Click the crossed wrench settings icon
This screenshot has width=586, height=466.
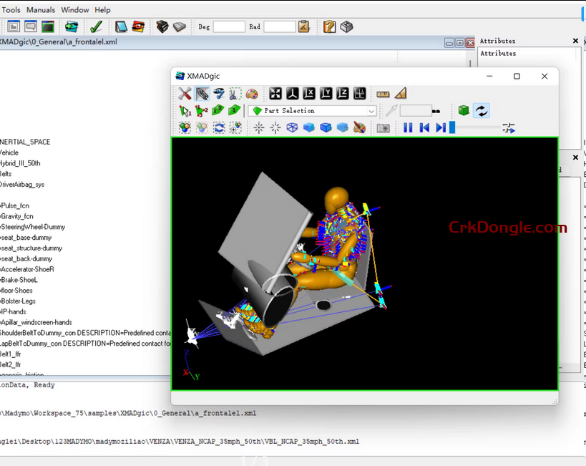(185, 94)
